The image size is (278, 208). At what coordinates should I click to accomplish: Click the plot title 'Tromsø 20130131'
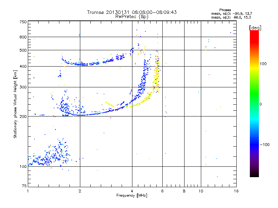[108, 12]
